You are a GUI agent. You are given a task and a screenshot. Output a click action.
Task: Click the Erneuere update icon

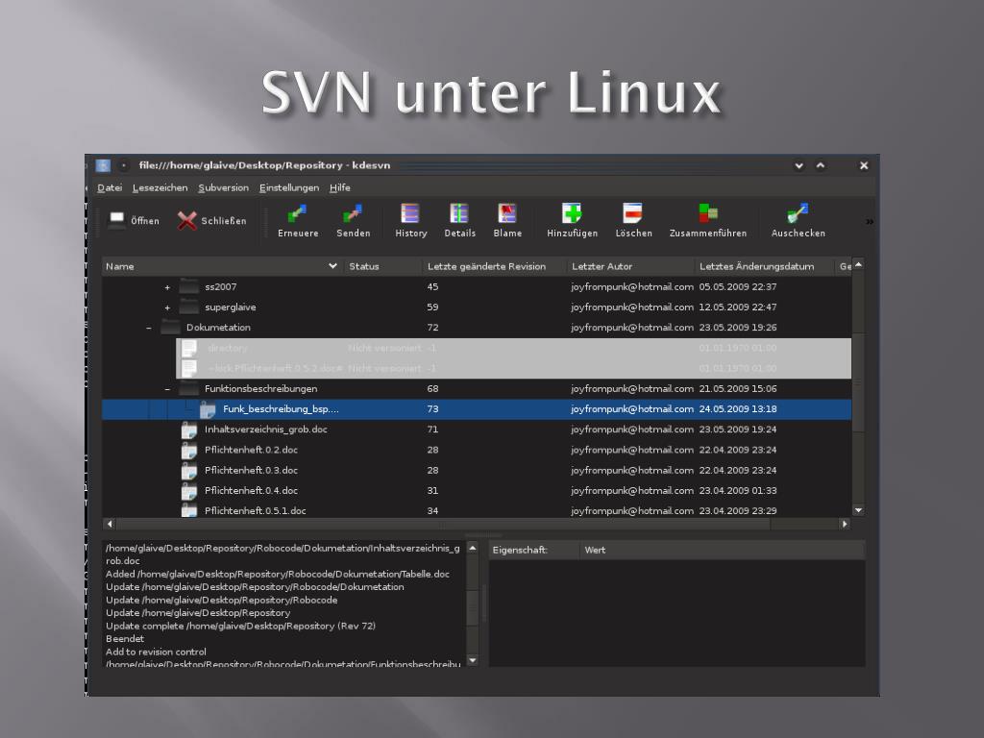coord(298,213)
